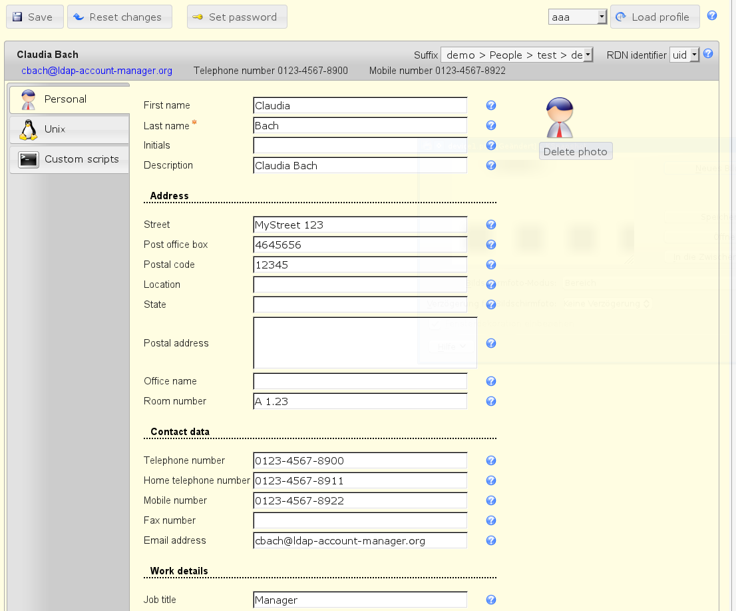Click the Reset changes button
Viewport: 736px width, 611px height.
(119, 17)
